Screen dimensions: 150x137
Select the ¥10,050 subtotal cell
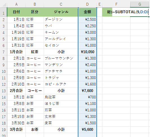[x=87, y=52]
